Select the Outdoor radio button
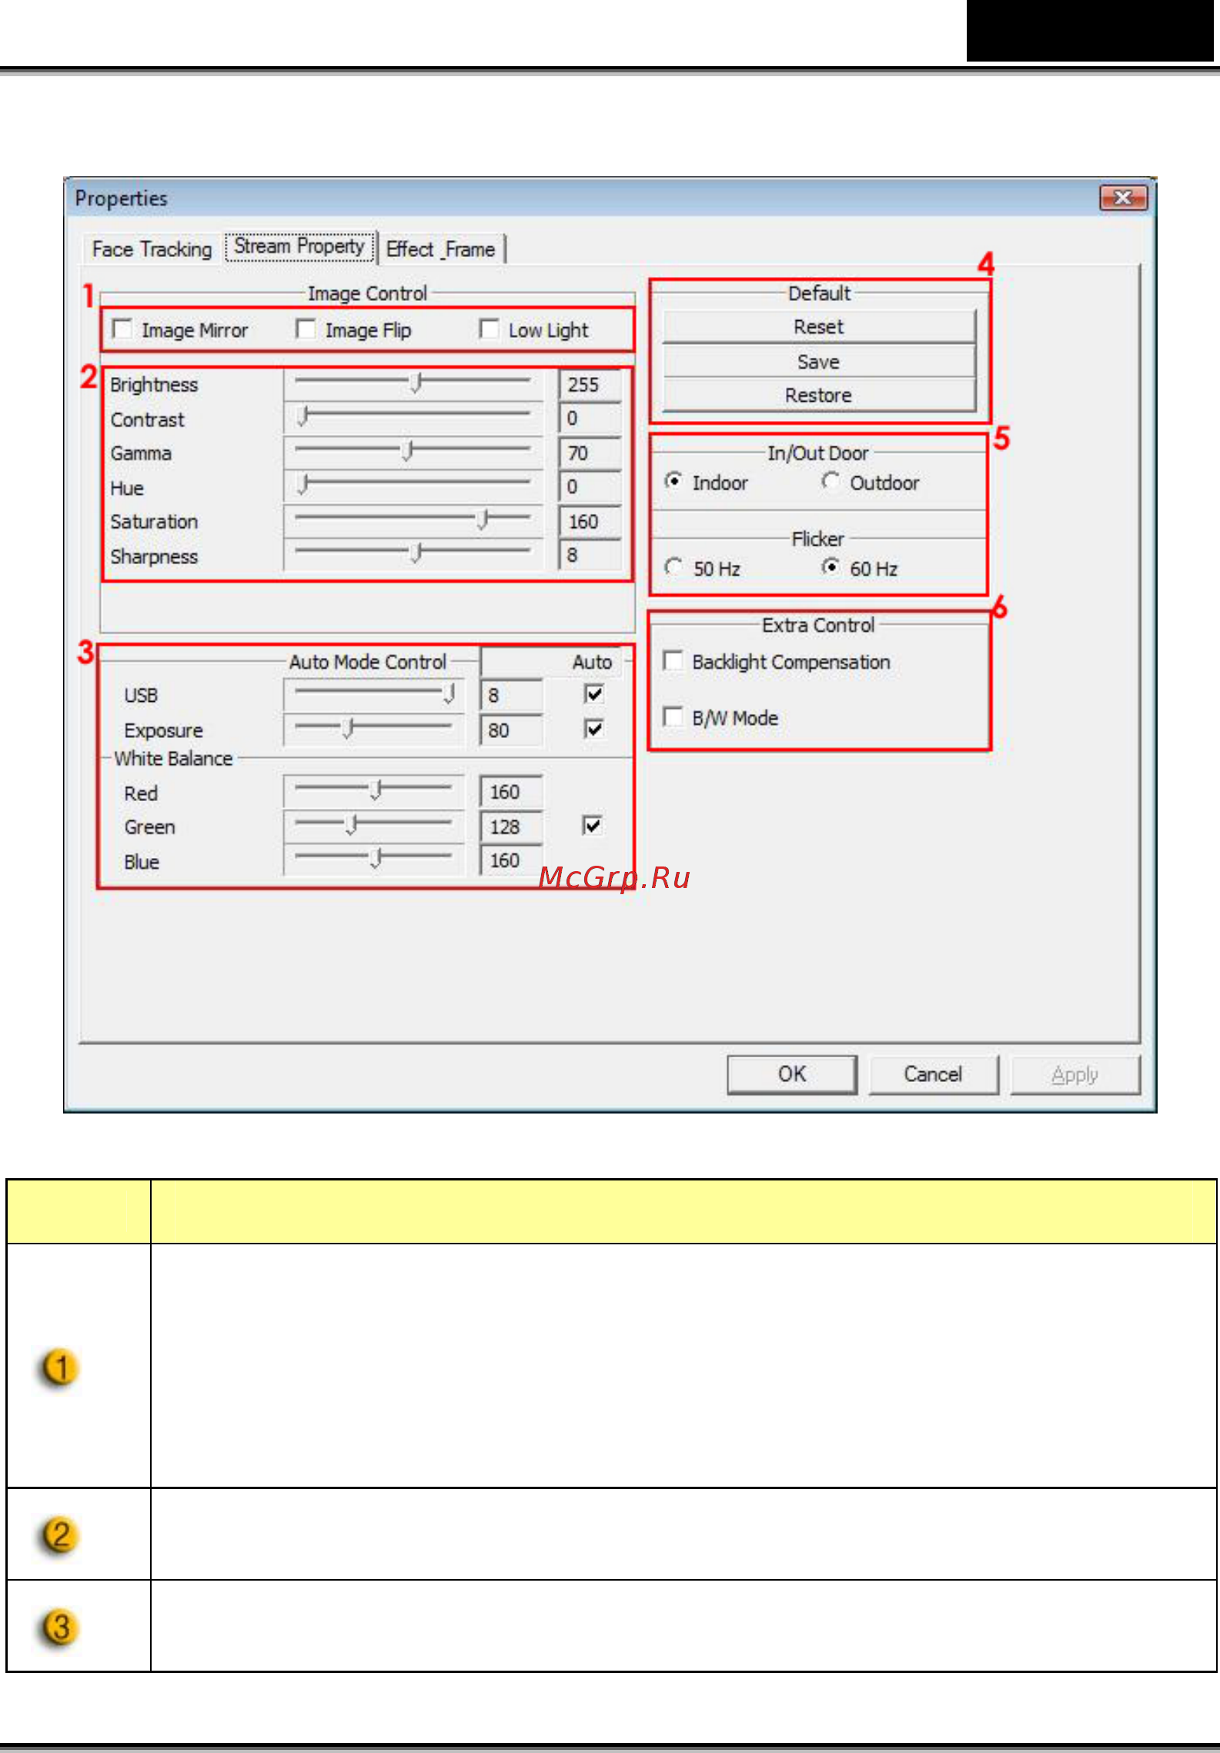1220x1753 pixels. point(831,481)
